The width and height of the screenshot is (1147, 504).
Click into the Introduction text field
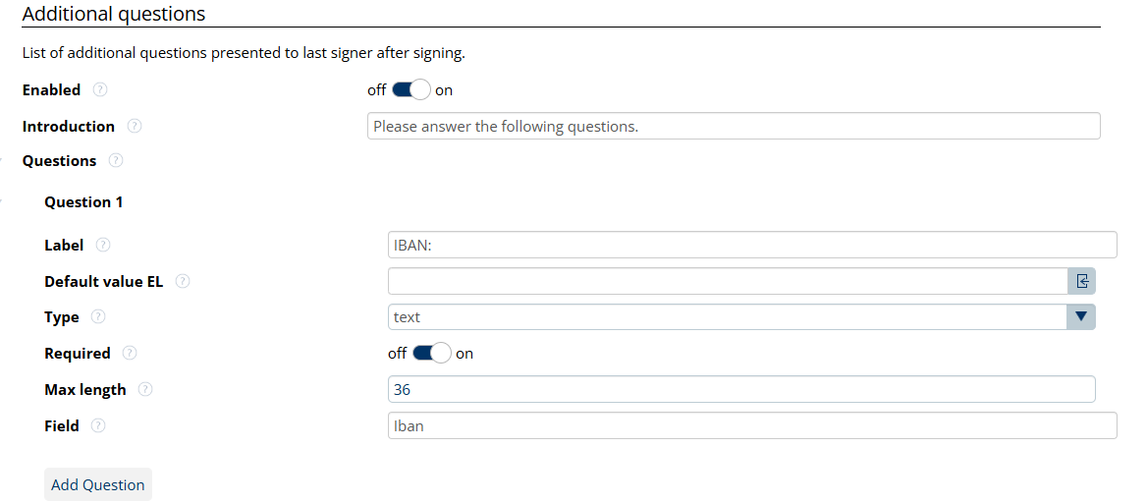click(x=733, y=126)
